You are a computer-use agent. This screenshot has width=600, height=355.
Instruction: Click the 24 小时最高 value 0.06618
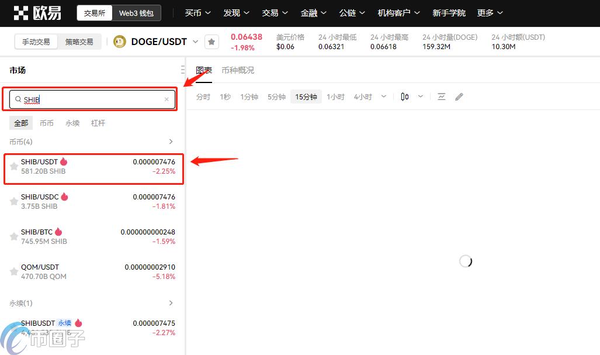coord(383,47)
